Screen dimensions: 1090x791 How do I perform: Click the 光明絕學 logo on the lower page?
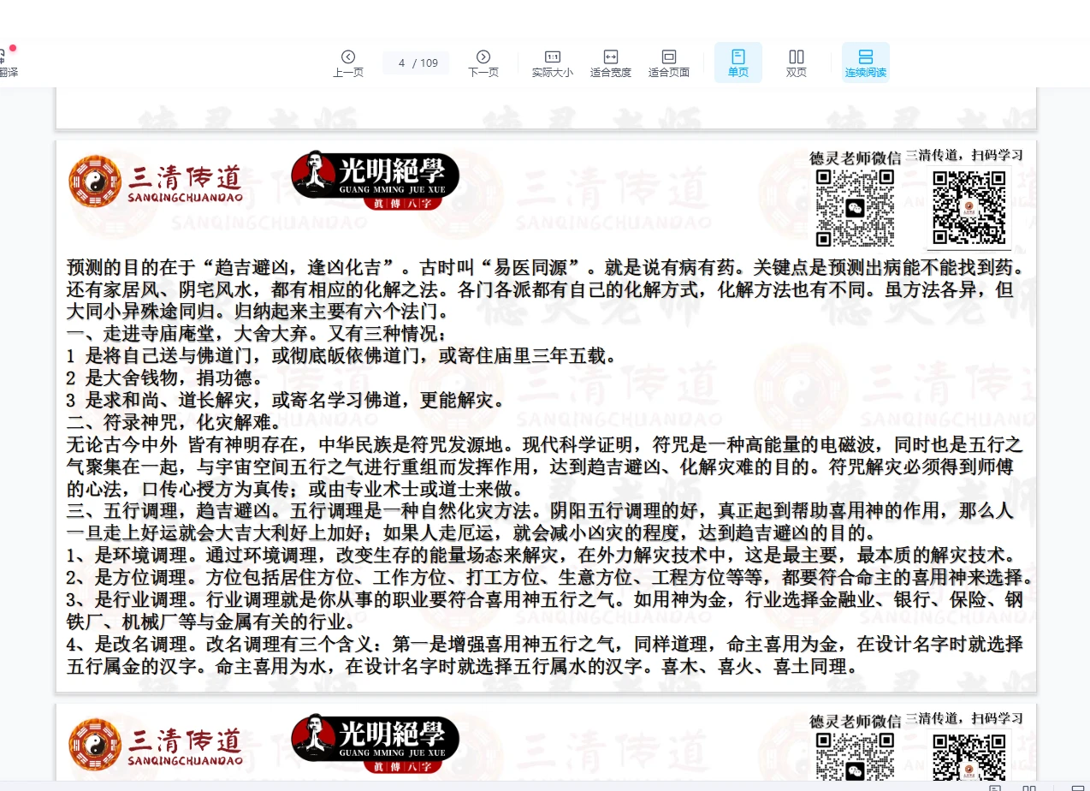click(375, 740)
